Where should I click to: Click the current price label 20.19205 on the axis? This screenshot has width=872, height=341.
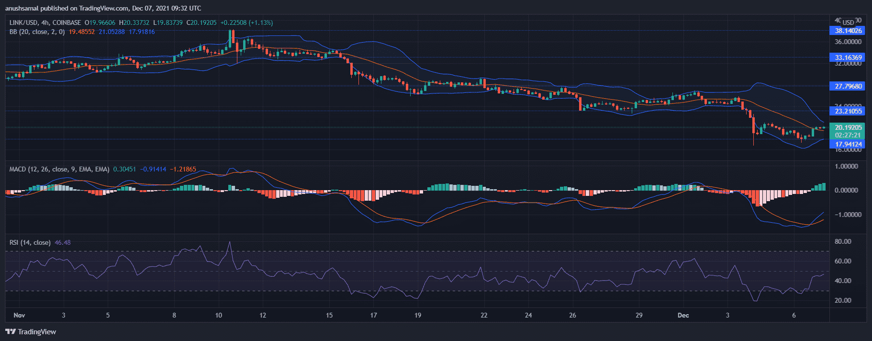(x=848, y=127)
